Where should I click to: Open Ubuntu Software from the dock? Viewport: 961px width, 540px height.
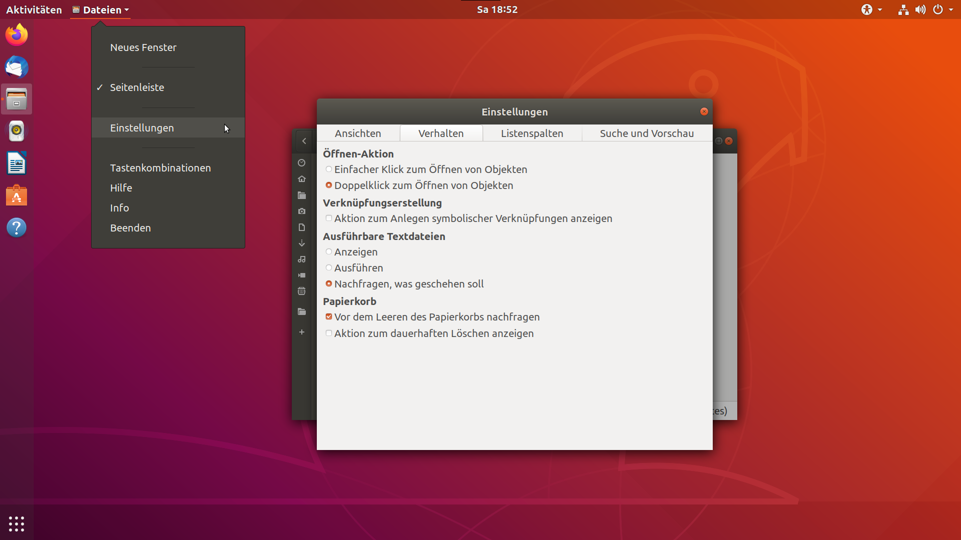[17, 195]
